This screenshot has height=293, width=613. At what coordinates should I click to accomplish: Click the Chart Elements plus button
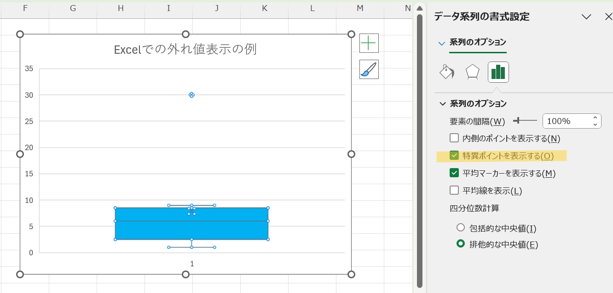(x=369, y=43)
